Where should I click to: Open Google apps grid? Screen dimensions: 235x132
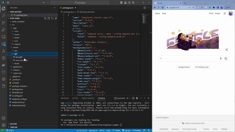coord(225,14)
